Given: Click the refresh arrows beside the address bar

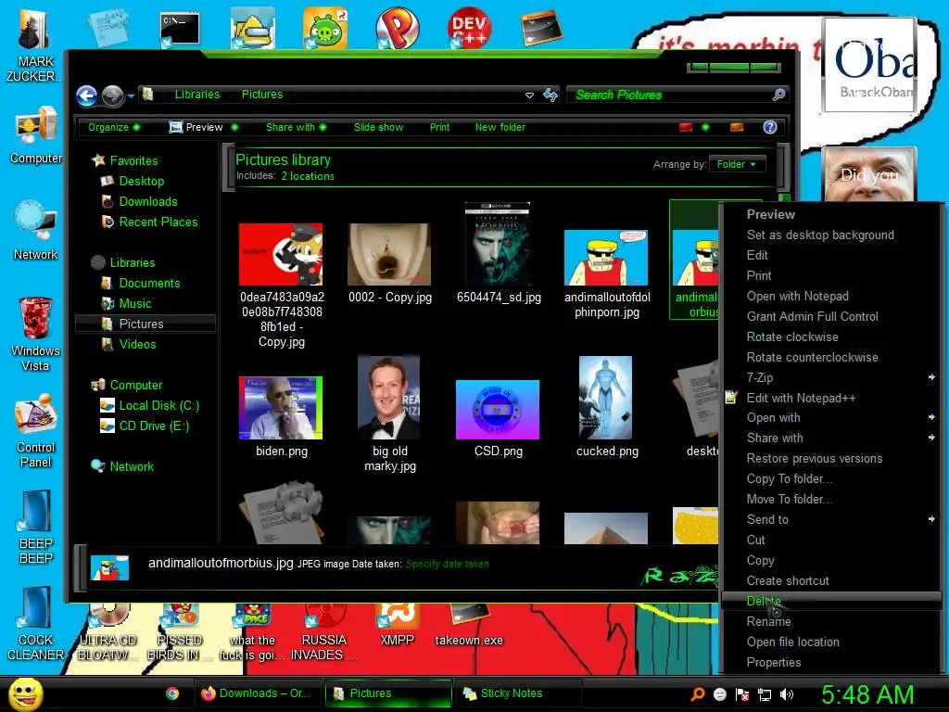Looking at the screenshot, I should tap(550, 95).
